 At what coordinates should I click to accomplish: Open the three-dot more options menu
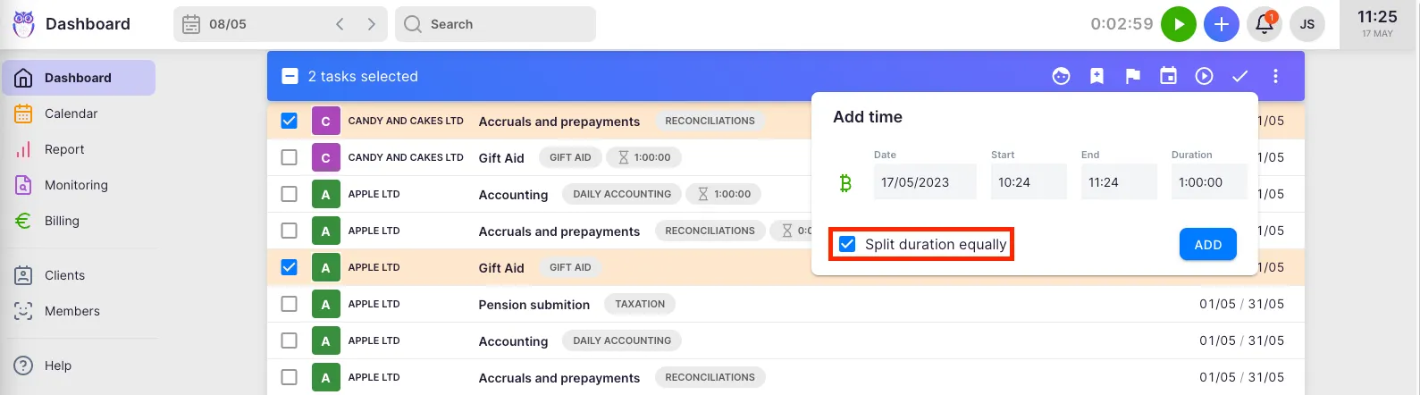click(1275, 77)
